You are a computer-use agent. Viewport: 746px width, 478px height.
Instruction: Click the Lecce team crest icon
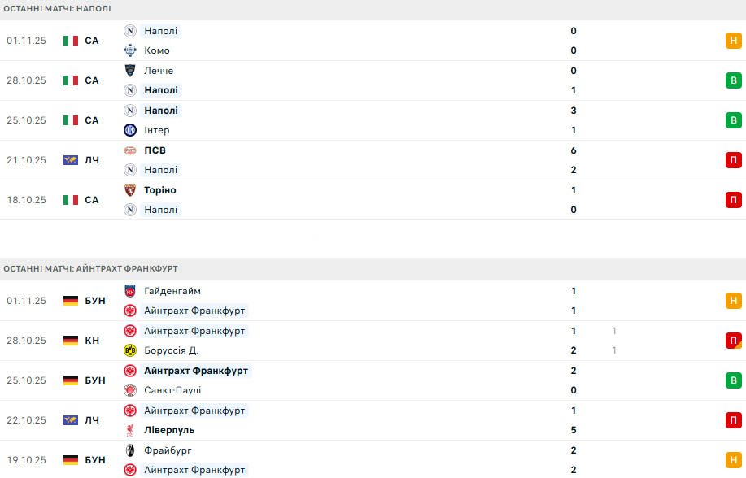tap(130, 71)
